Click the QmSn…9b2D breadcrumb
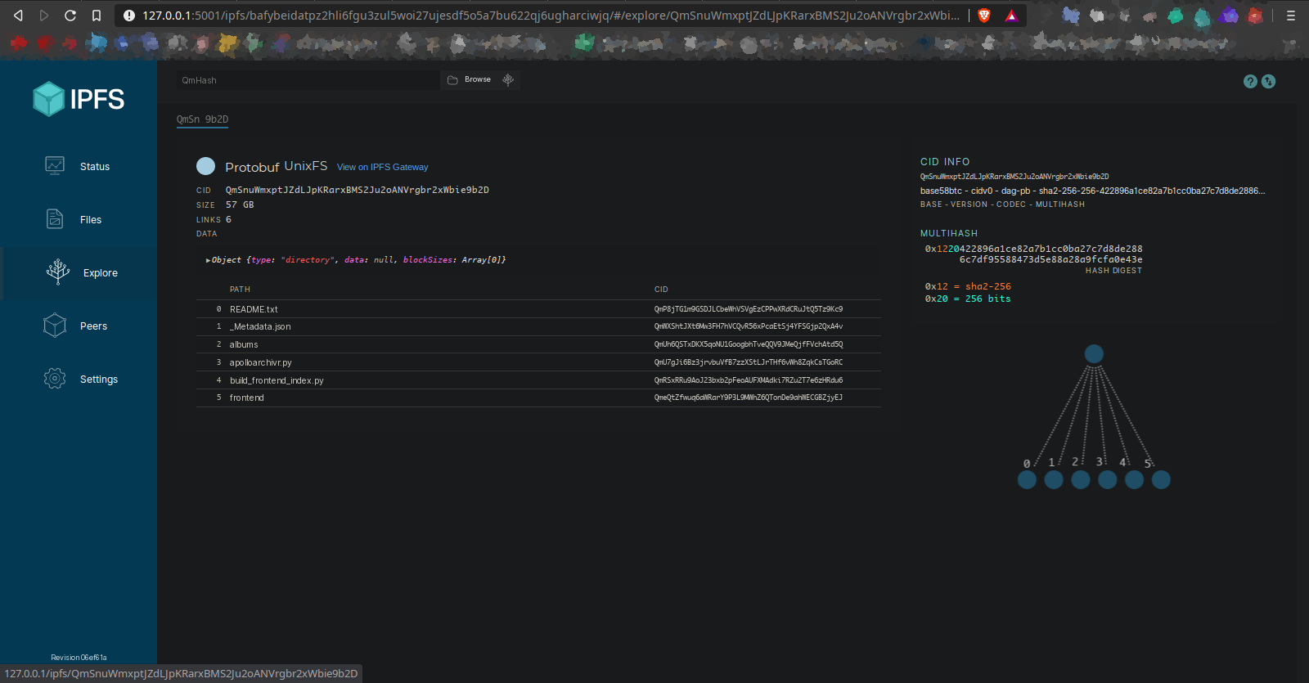The image size is (1309, 683). tap(202, 119)
